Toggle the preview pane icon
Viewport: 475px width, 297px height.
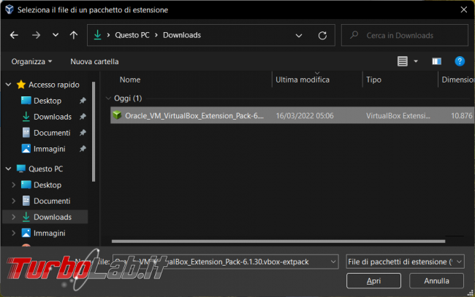(x=436, y=61)
